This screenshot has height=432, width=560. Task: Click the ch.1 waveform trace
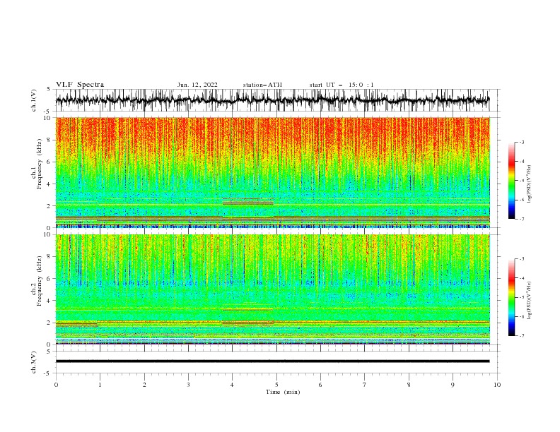pyautogui.click(x=272, y=100)
